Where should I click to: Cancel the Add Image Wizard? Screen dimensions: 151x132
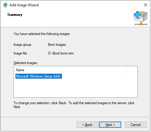(136, 125)
